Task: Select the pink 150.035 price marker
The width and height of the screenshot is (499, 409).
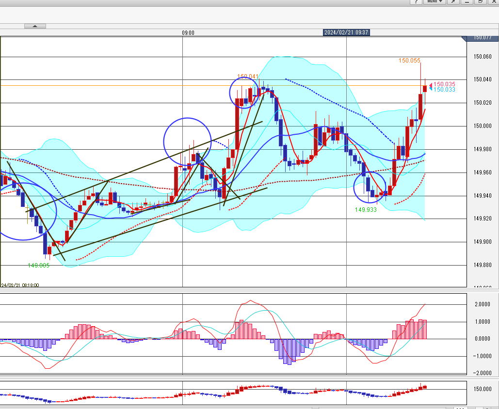Action: [x=444, y=84]
